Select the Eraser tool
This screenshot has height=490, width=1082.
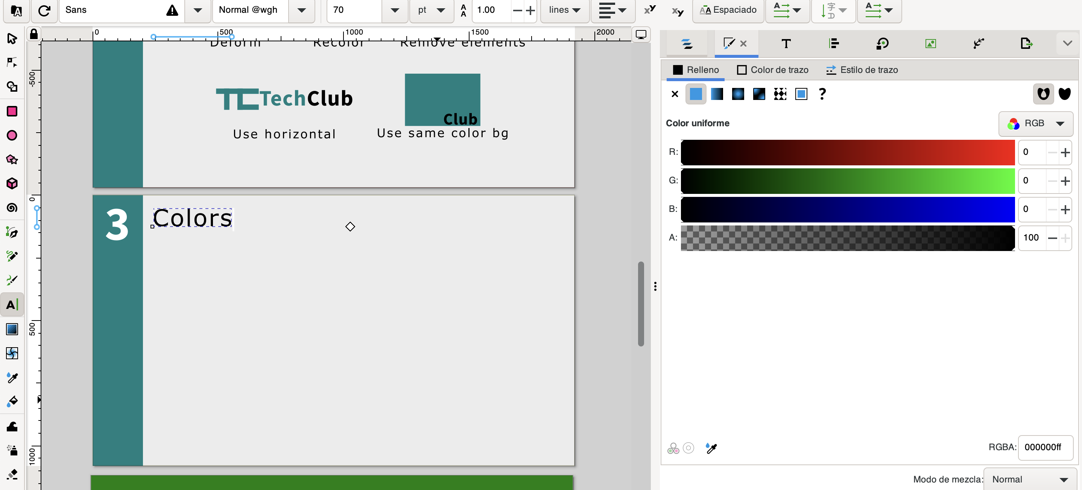coord(12,475)
